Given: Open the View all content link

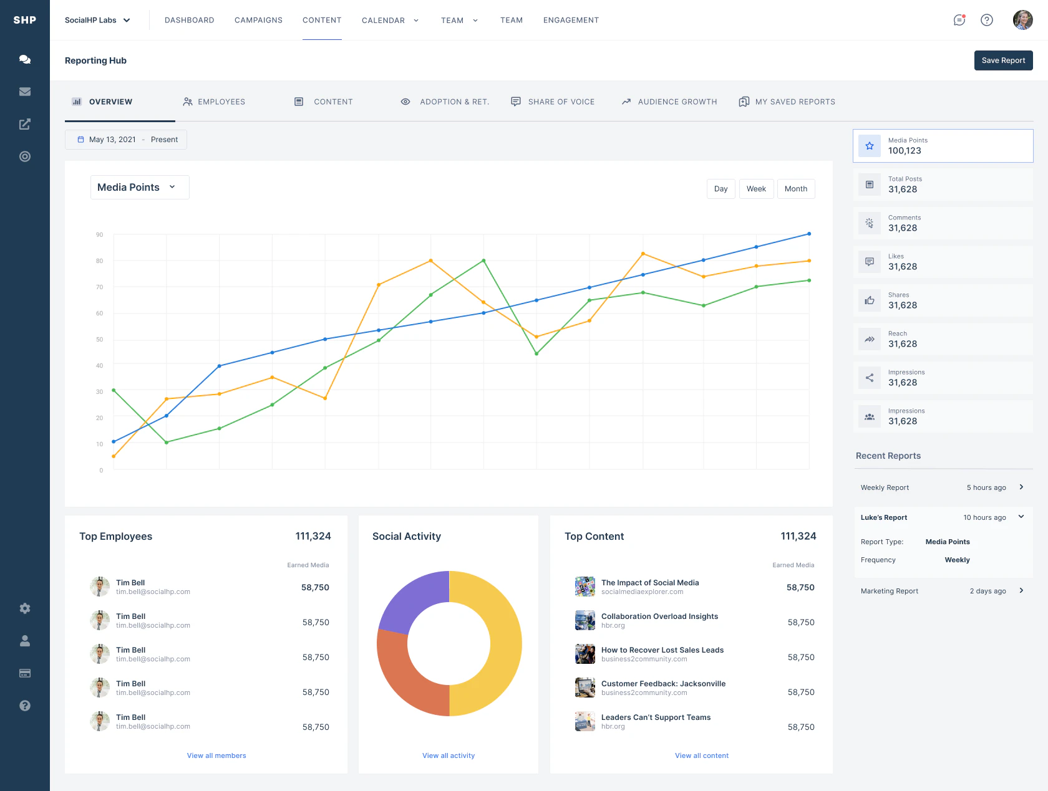Looking at the screenshot, I should click(x=702, y=755).
